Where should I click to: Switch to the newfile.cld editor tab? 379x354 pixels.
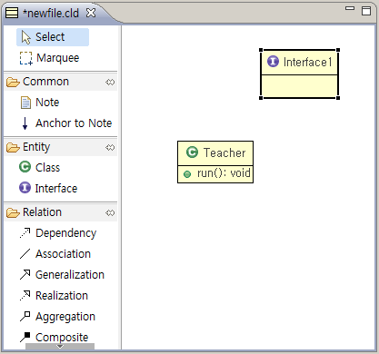51,13
